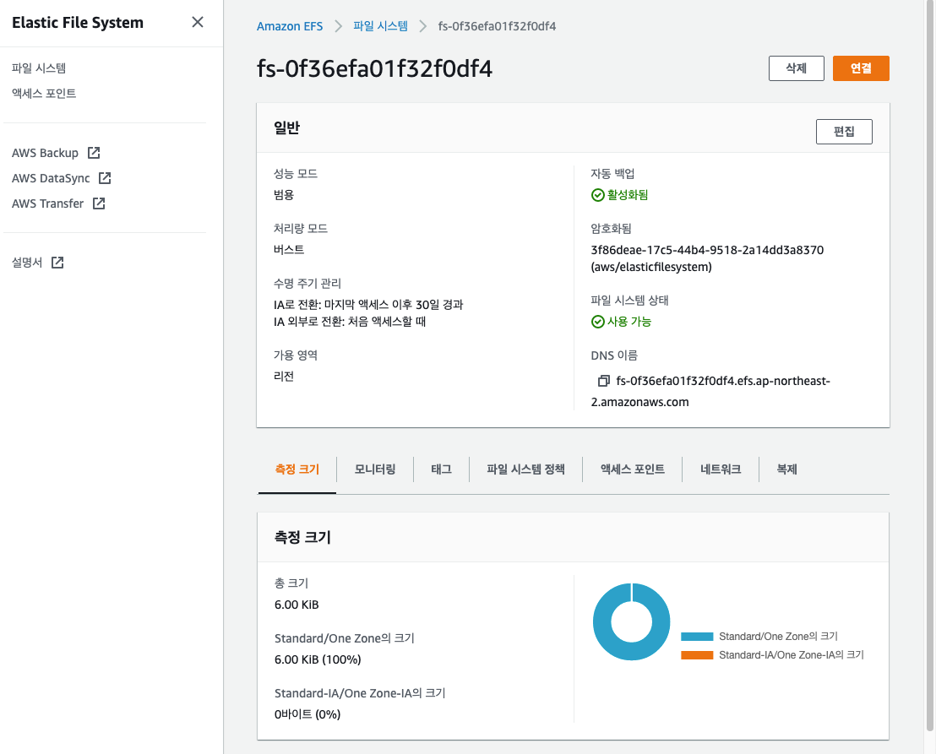Open the AWS Backup link
Viewport: 936px width, 754px height.
point(45,153)
